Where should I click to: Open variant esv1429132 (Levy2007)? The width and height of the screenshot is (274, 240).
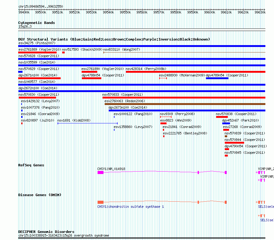(x=40, y=101)
